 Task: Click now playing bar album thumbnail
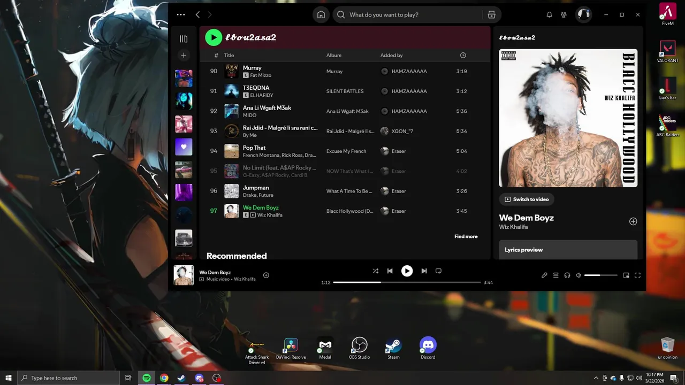click(184, 275)
